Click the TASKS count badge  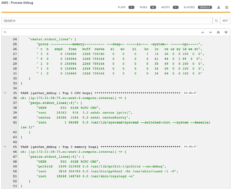pyautogui.click(x=153, y=7)
